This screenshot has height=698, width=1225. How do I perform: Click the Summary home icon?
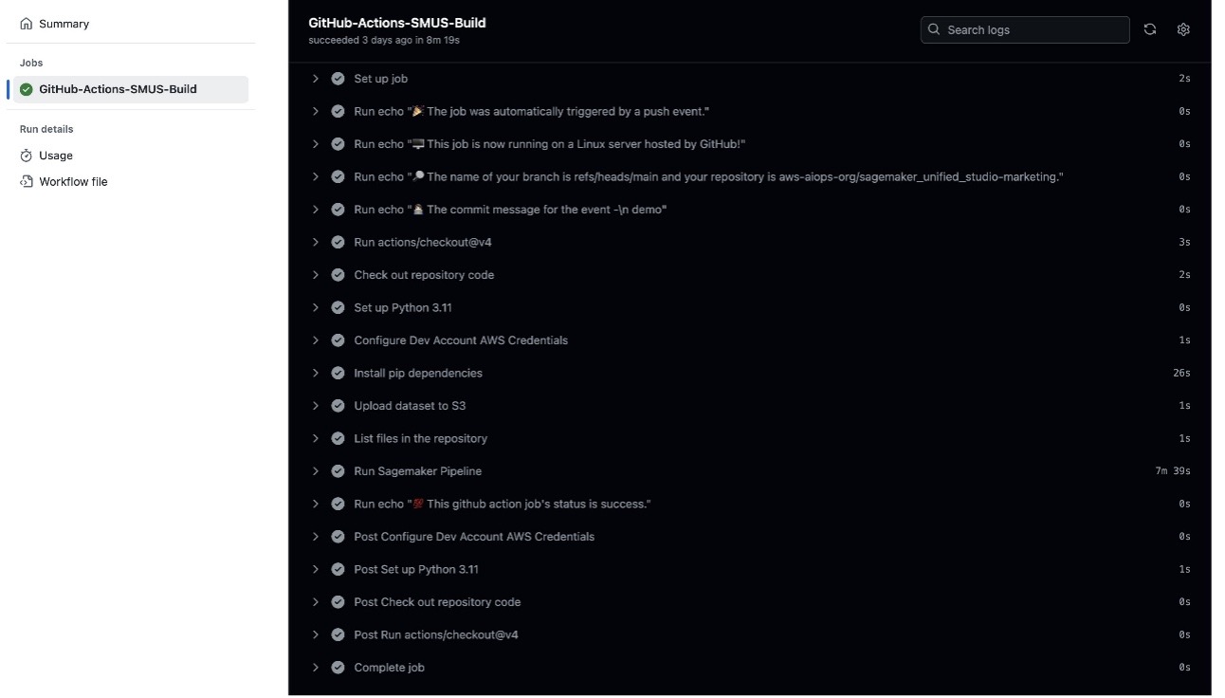click(27, 24)
